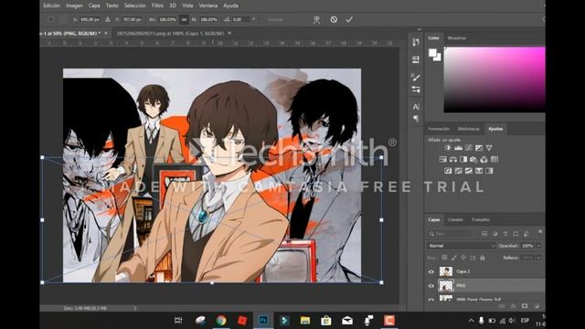Add an Invert adjustment

click(x=448, y=171)
